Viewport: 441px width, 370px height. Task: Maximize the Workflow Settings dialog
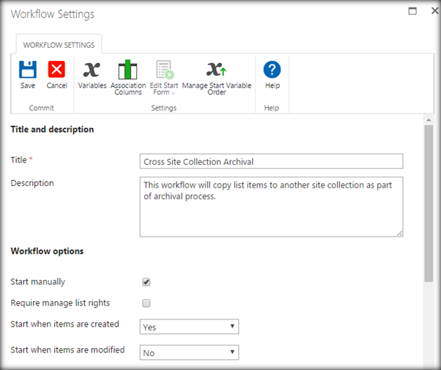click(412, 12)
